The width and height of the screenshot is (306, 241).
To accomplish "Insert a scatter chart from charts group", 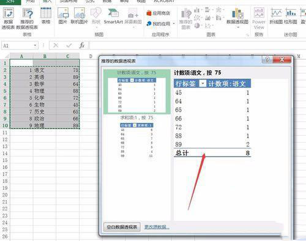I will click(x=207, y=26).
